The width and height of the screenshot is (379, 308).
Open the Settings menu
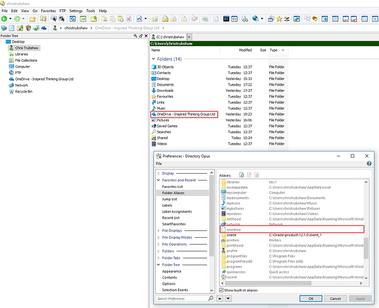point(76,11)
